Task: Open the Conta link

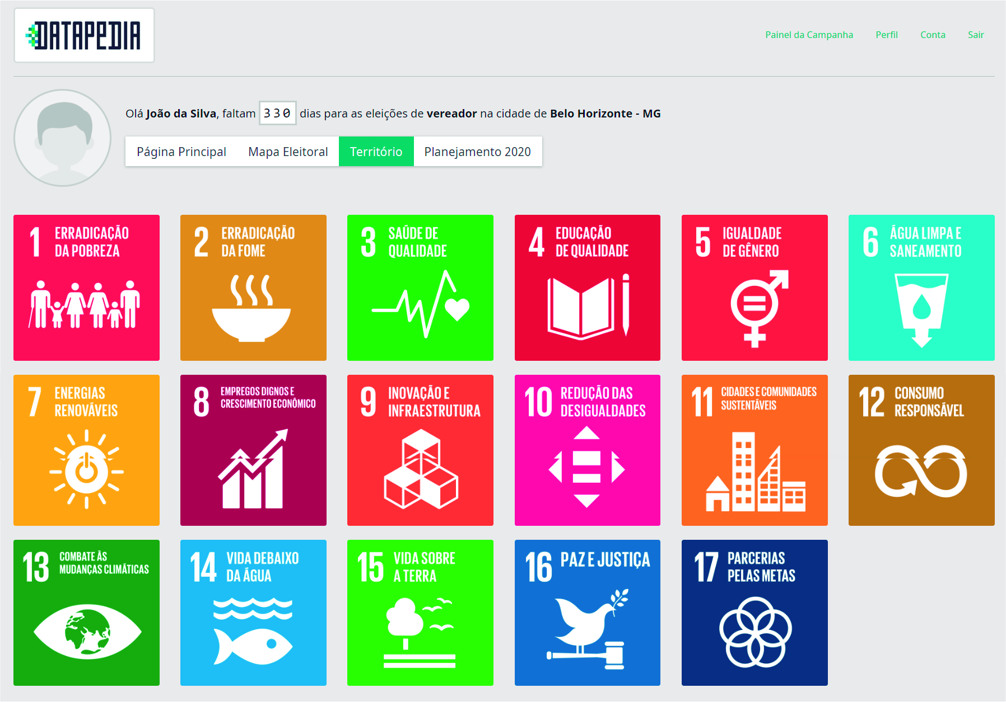Action: tap(933, 35)
